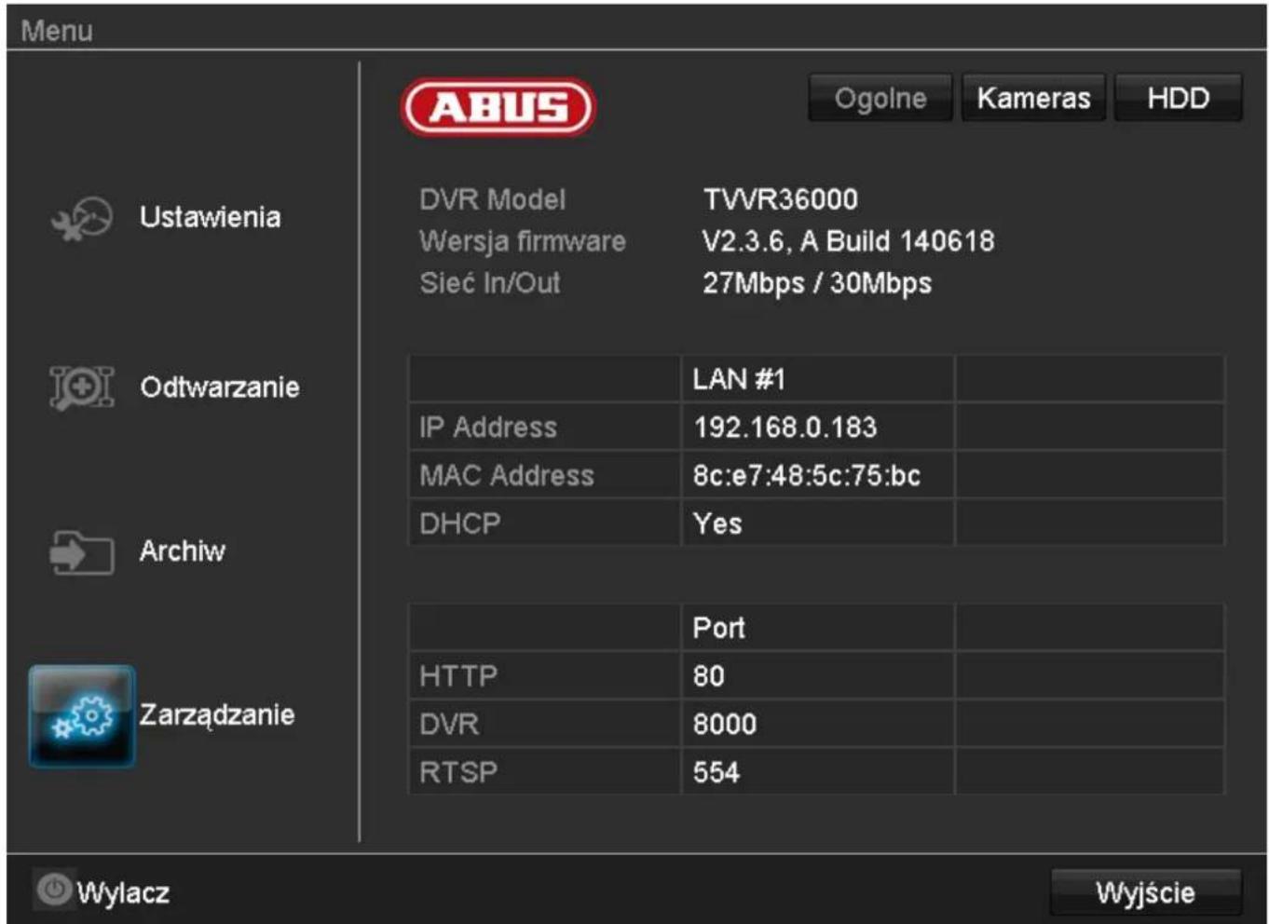Click the HTTP row label
This screenshot has height=924, width=1269.
coord(458,676)
